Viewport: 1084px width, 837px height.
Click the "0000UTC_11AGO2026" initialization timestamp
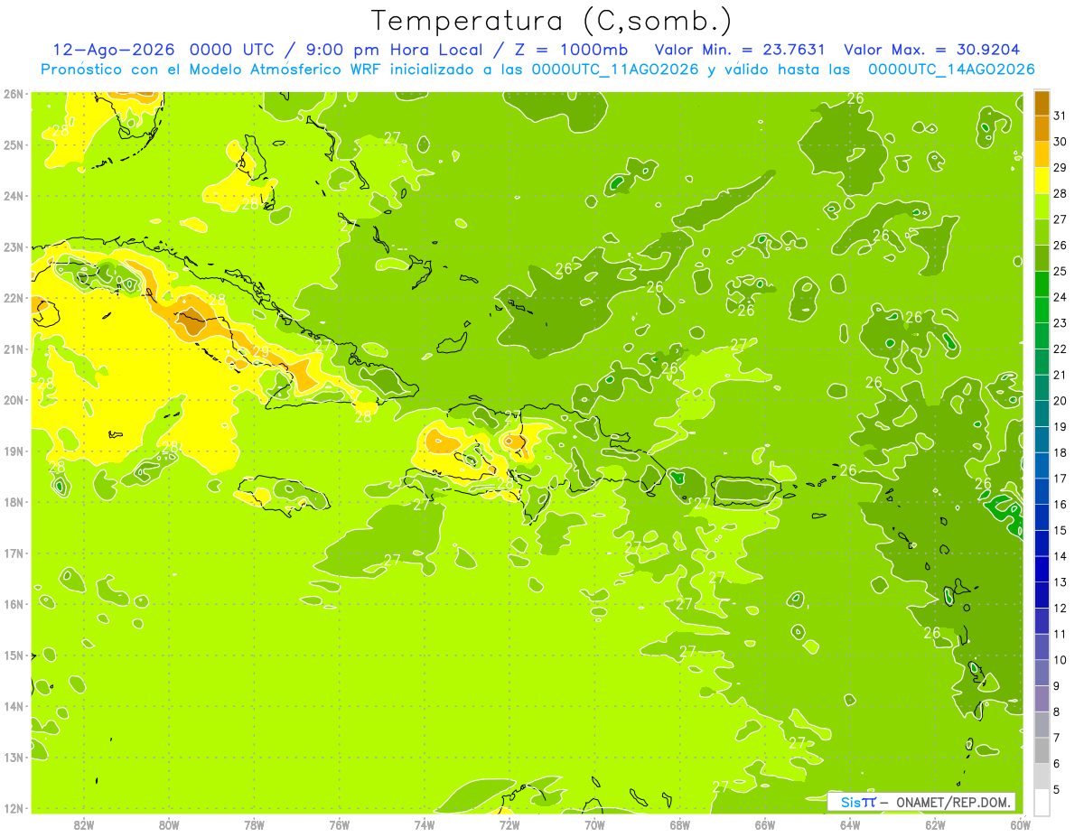click(x=615, y=70)
